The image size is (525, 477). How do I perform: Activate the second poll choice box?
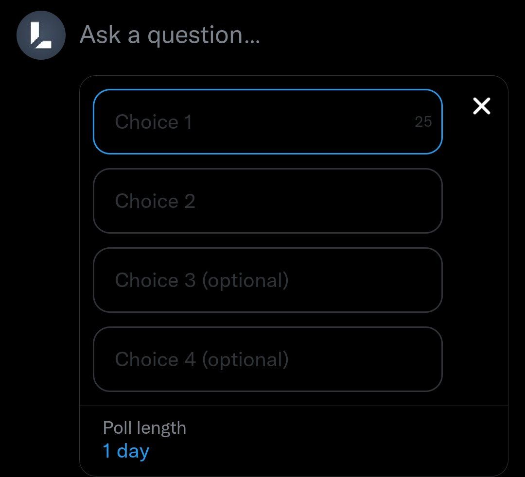(x=267, y=201)
